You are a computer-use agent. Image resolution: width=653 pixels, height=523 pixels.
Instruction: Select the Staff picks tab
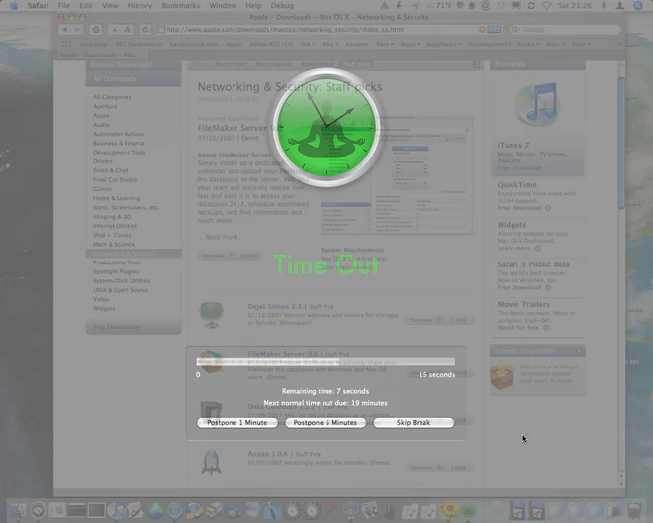tap(357, 64)
